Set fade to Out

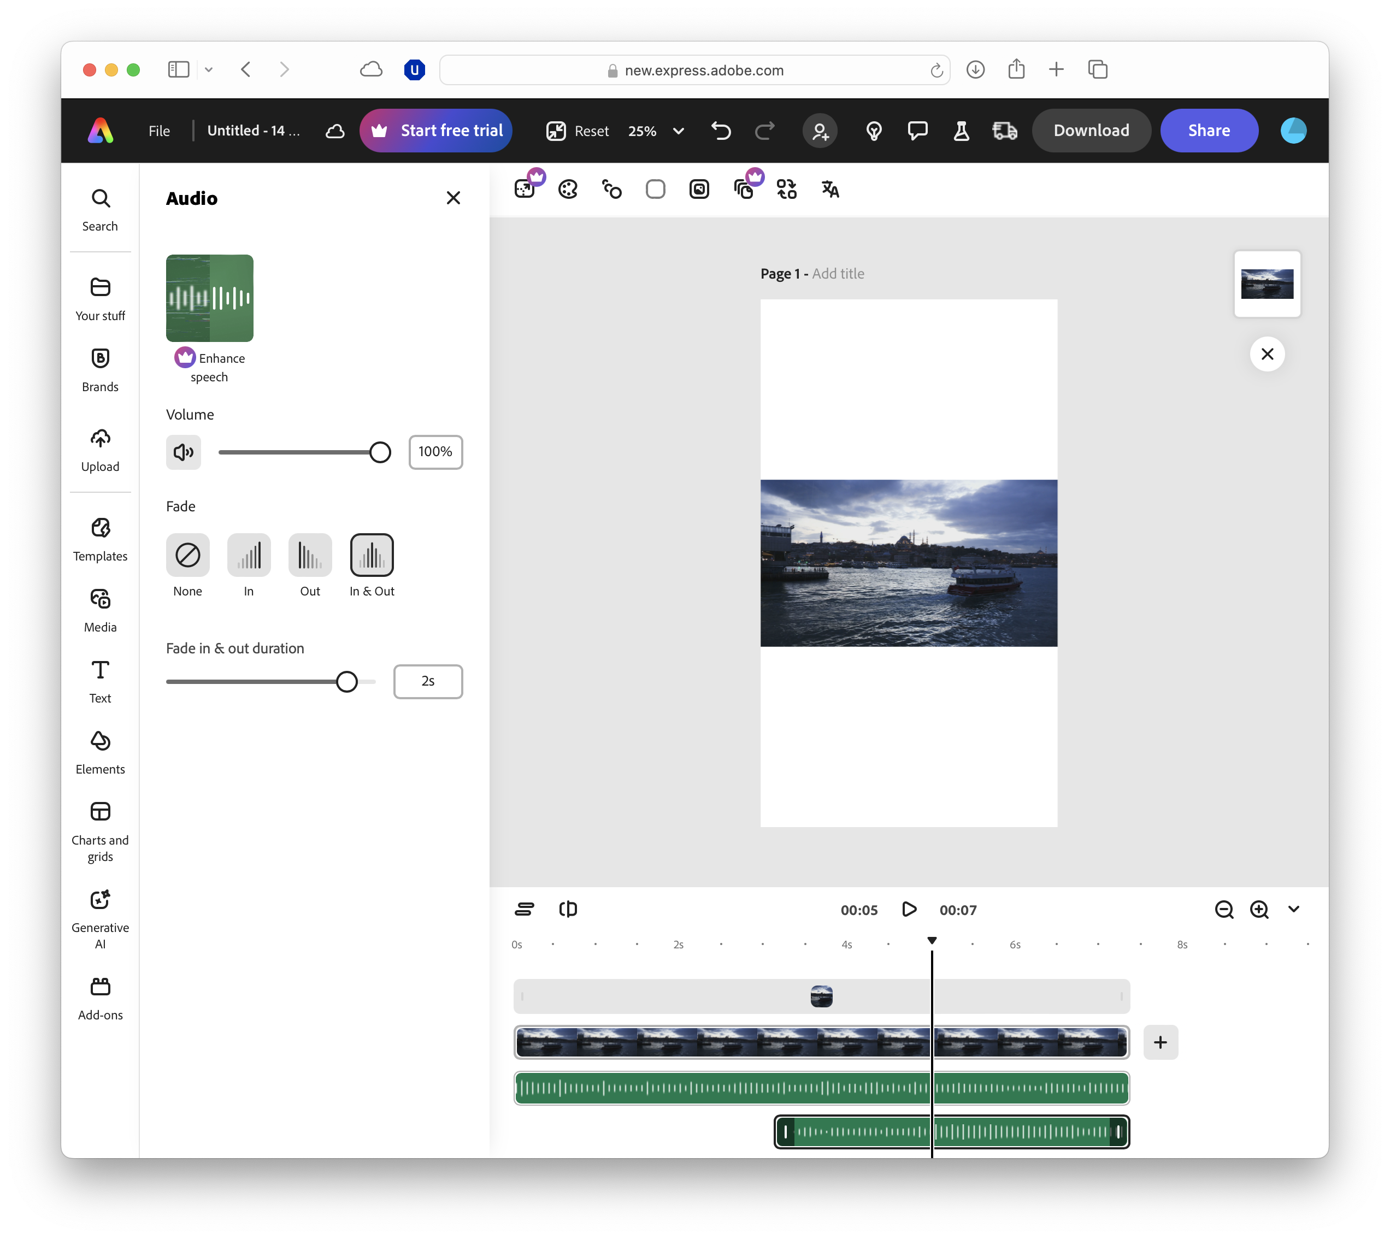point(310,555)
